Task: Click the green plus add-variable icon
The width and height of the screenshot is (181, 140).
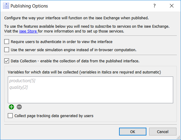Action: (11, 107)
